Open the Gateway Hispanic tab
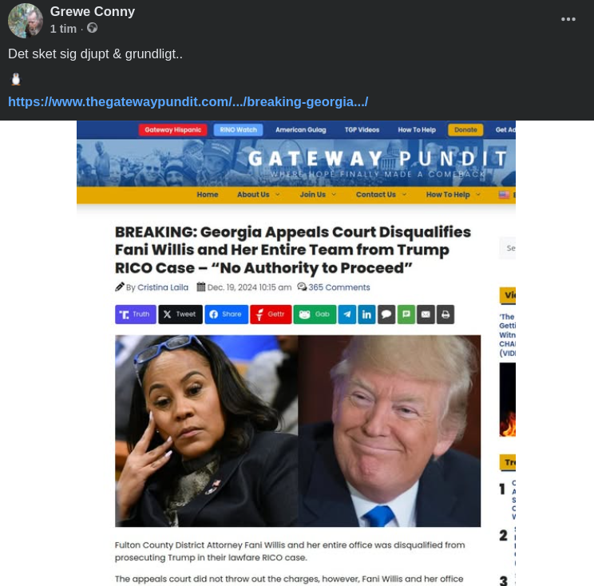Viewport: 594px width, 586px height. (x=172, y=130)
